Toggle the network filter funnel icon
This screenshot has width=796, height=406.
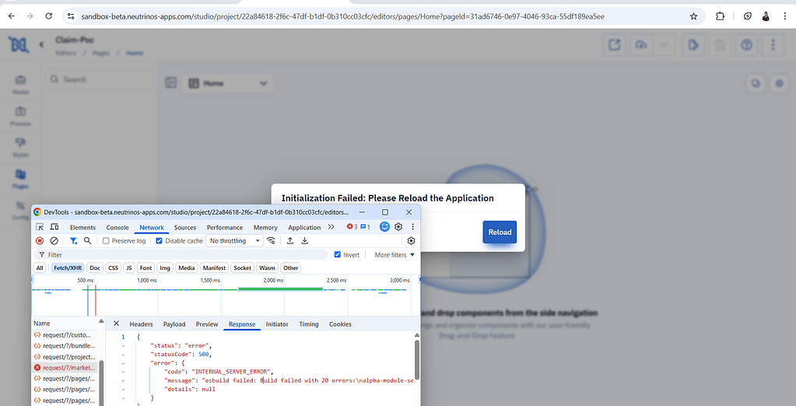coord(74,240)
